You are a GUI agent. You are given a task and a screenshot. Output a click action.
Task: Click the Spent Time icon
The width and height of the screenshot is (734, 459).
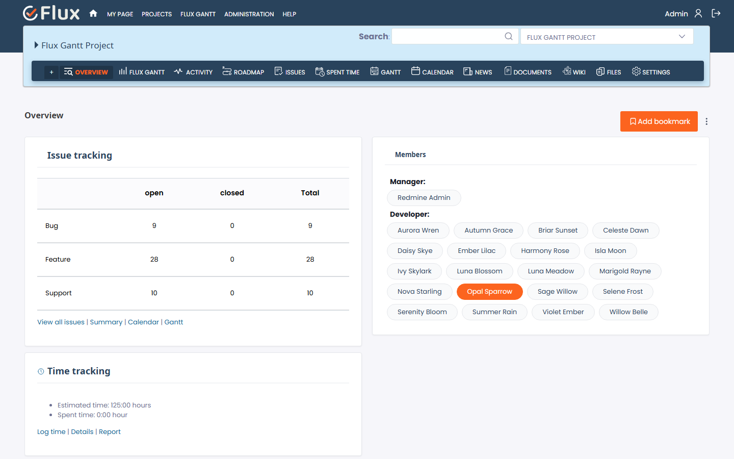(320, 71)
